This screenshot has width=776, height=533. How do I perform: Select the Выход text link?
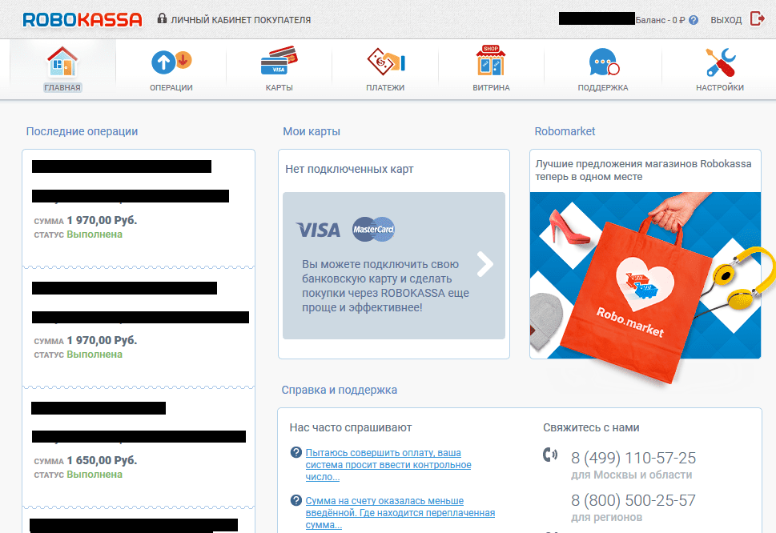726,20
